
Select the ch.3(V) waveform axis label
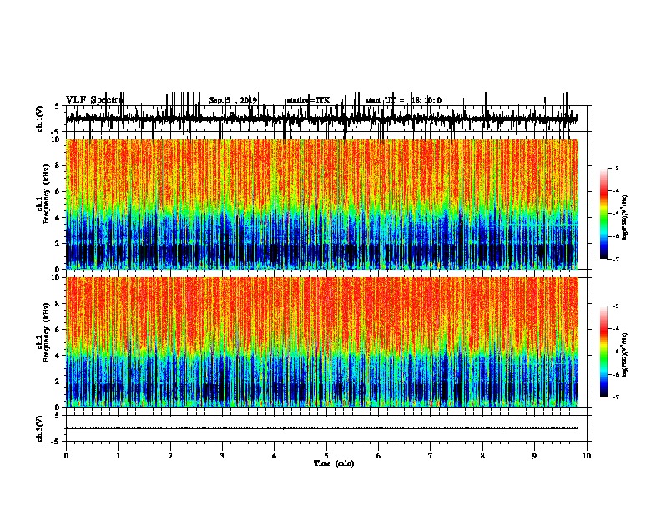(x=40, y=428)
